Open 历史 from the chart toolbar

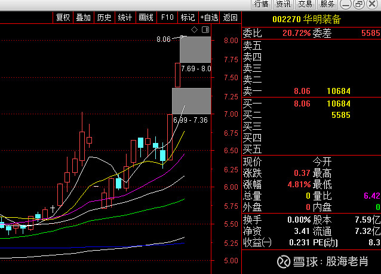click(x=105, y=17)
